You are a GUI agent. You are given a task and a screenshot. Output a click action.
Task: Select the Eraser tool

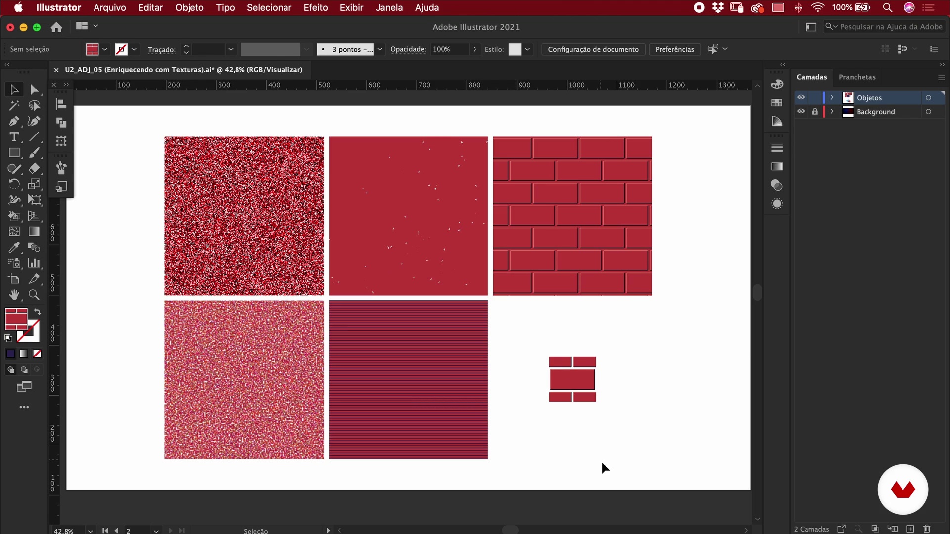pos(34,169)
